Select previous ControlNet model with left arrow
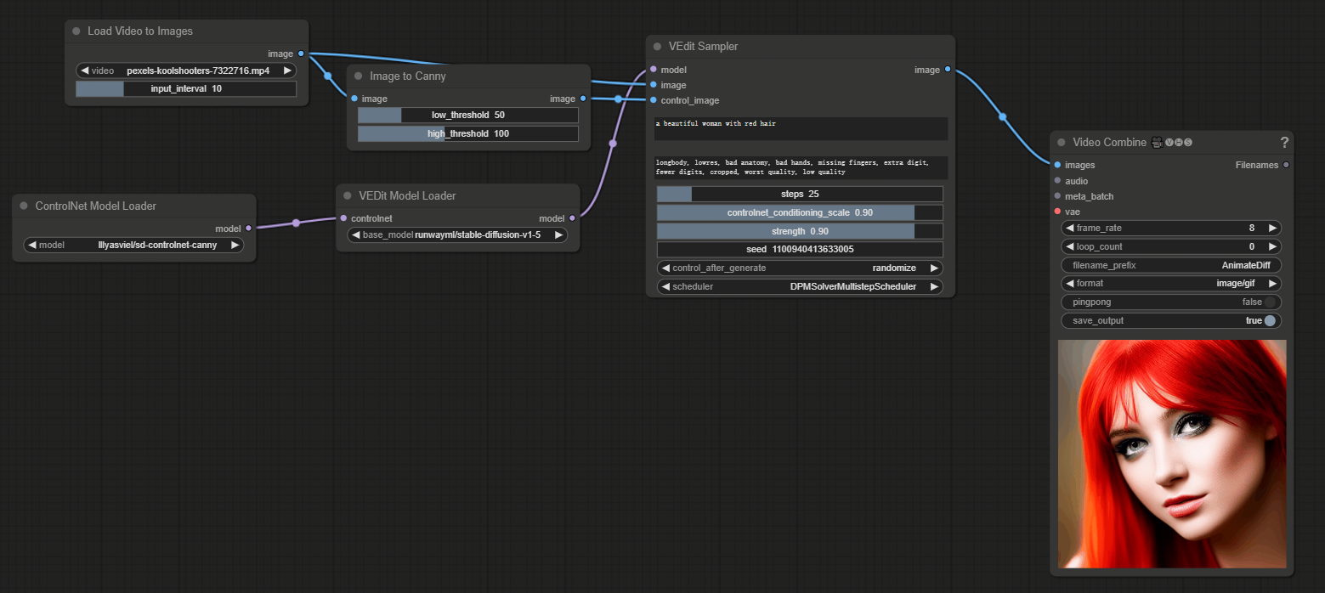The width and height of the screenshot is (1325, 593). 32,245
